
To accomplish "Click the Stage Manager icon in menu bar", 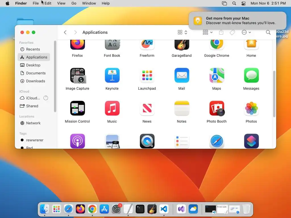I will pos(225,3).
